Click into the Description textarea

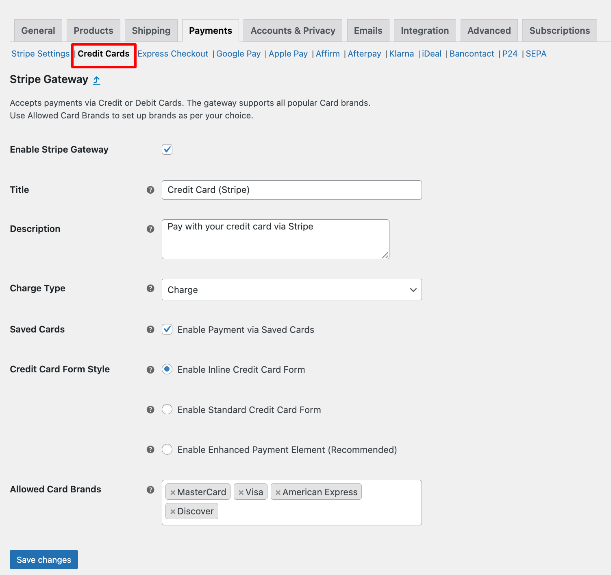click(276, 239)
